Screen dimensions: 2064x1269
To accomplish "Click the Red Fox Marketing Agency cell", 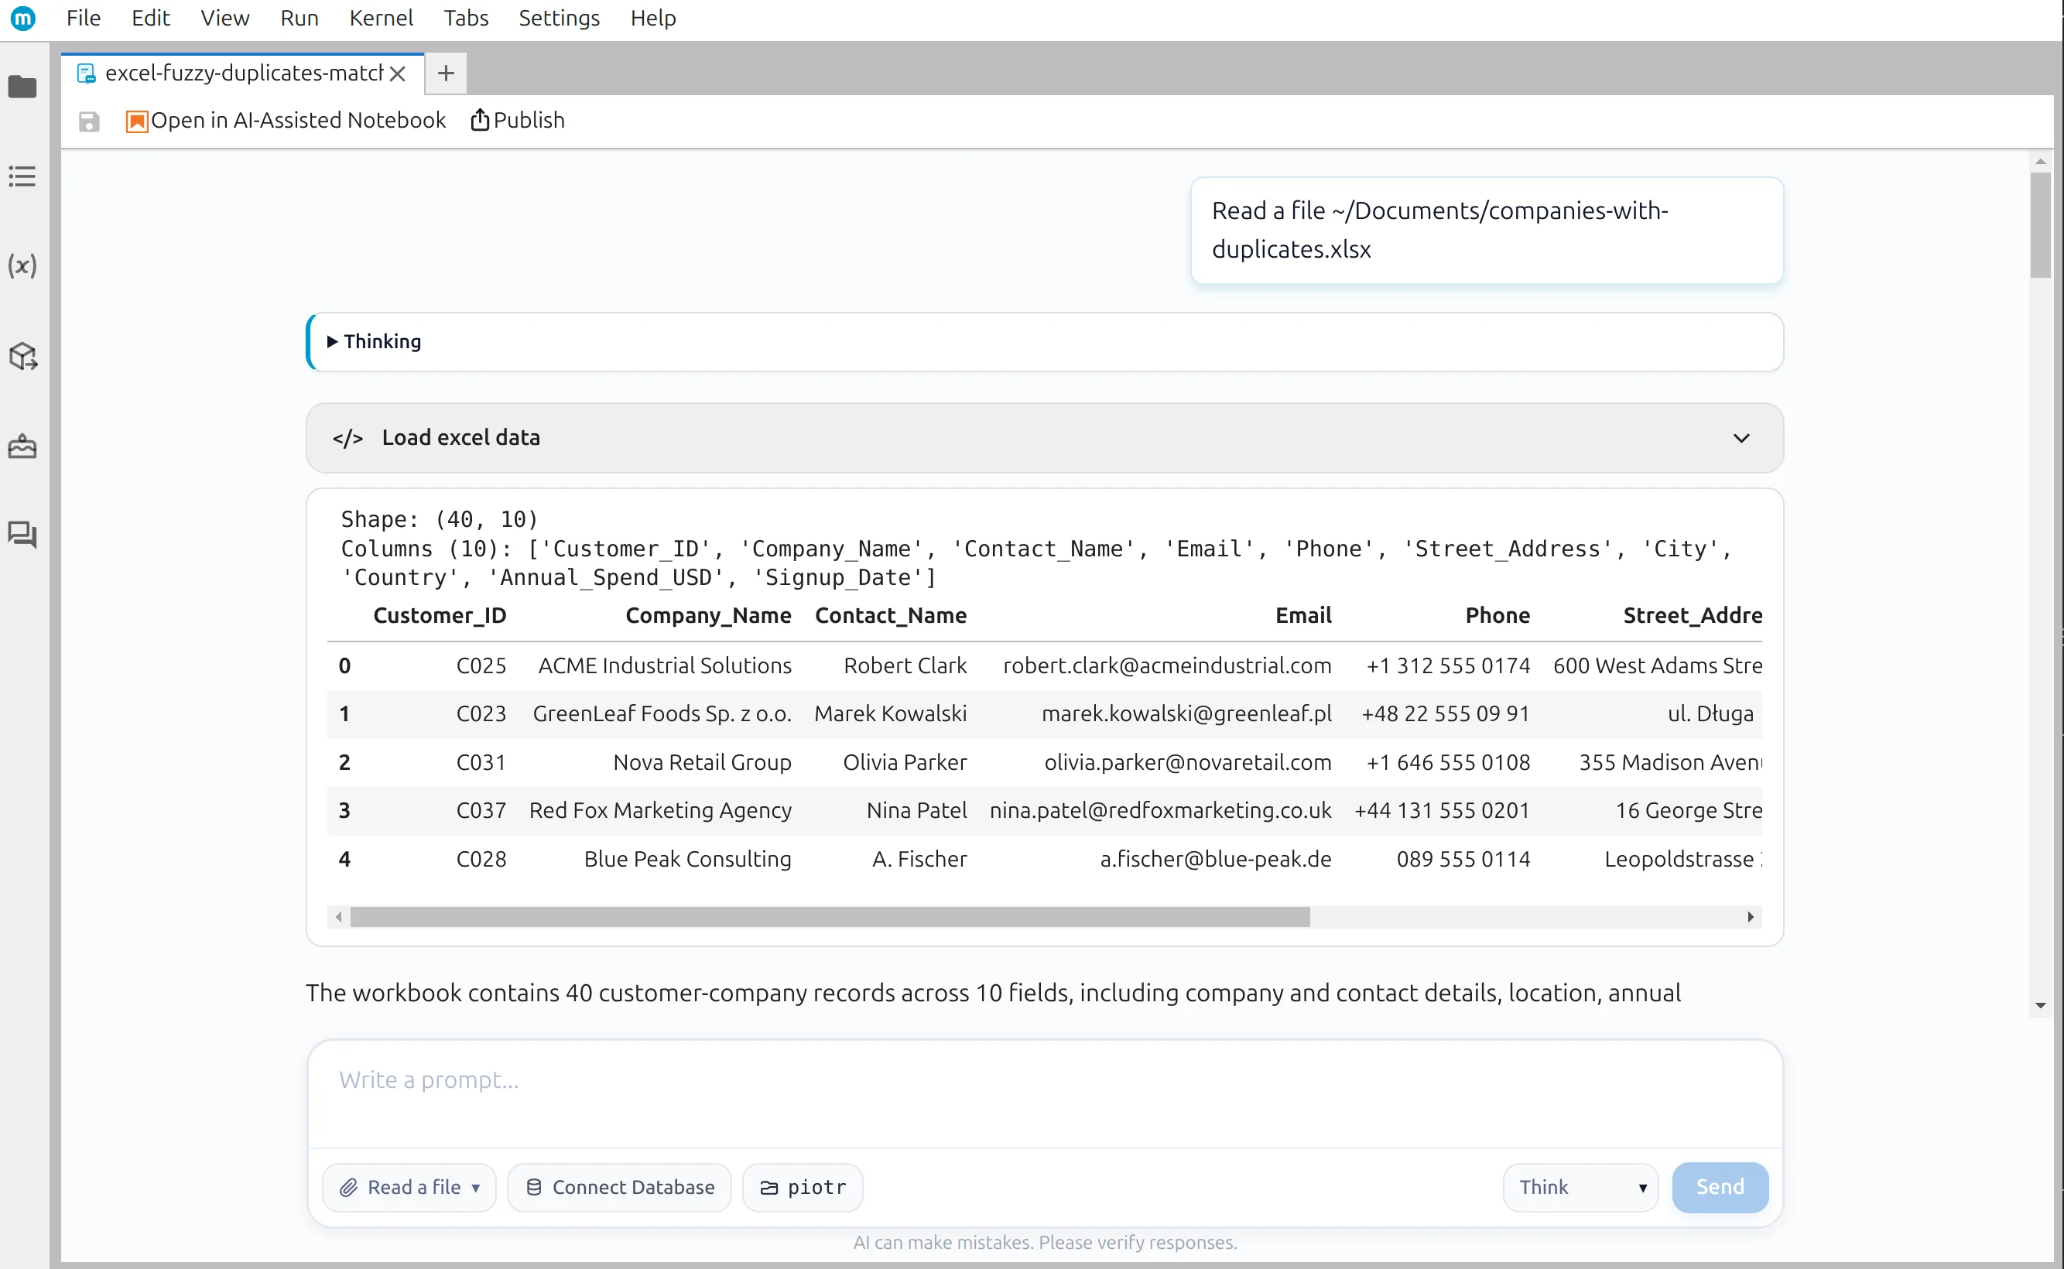I will [661, 810].
